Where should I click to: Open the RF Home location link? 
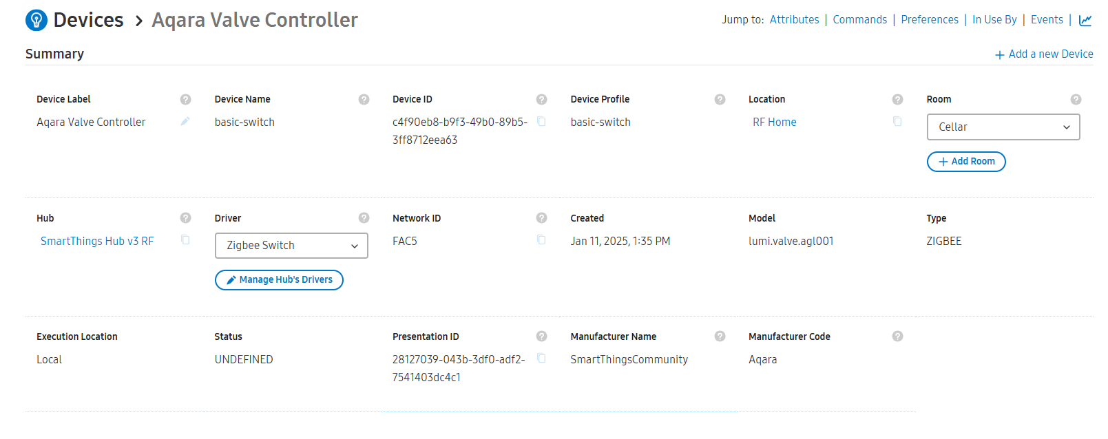pos(774,122)
